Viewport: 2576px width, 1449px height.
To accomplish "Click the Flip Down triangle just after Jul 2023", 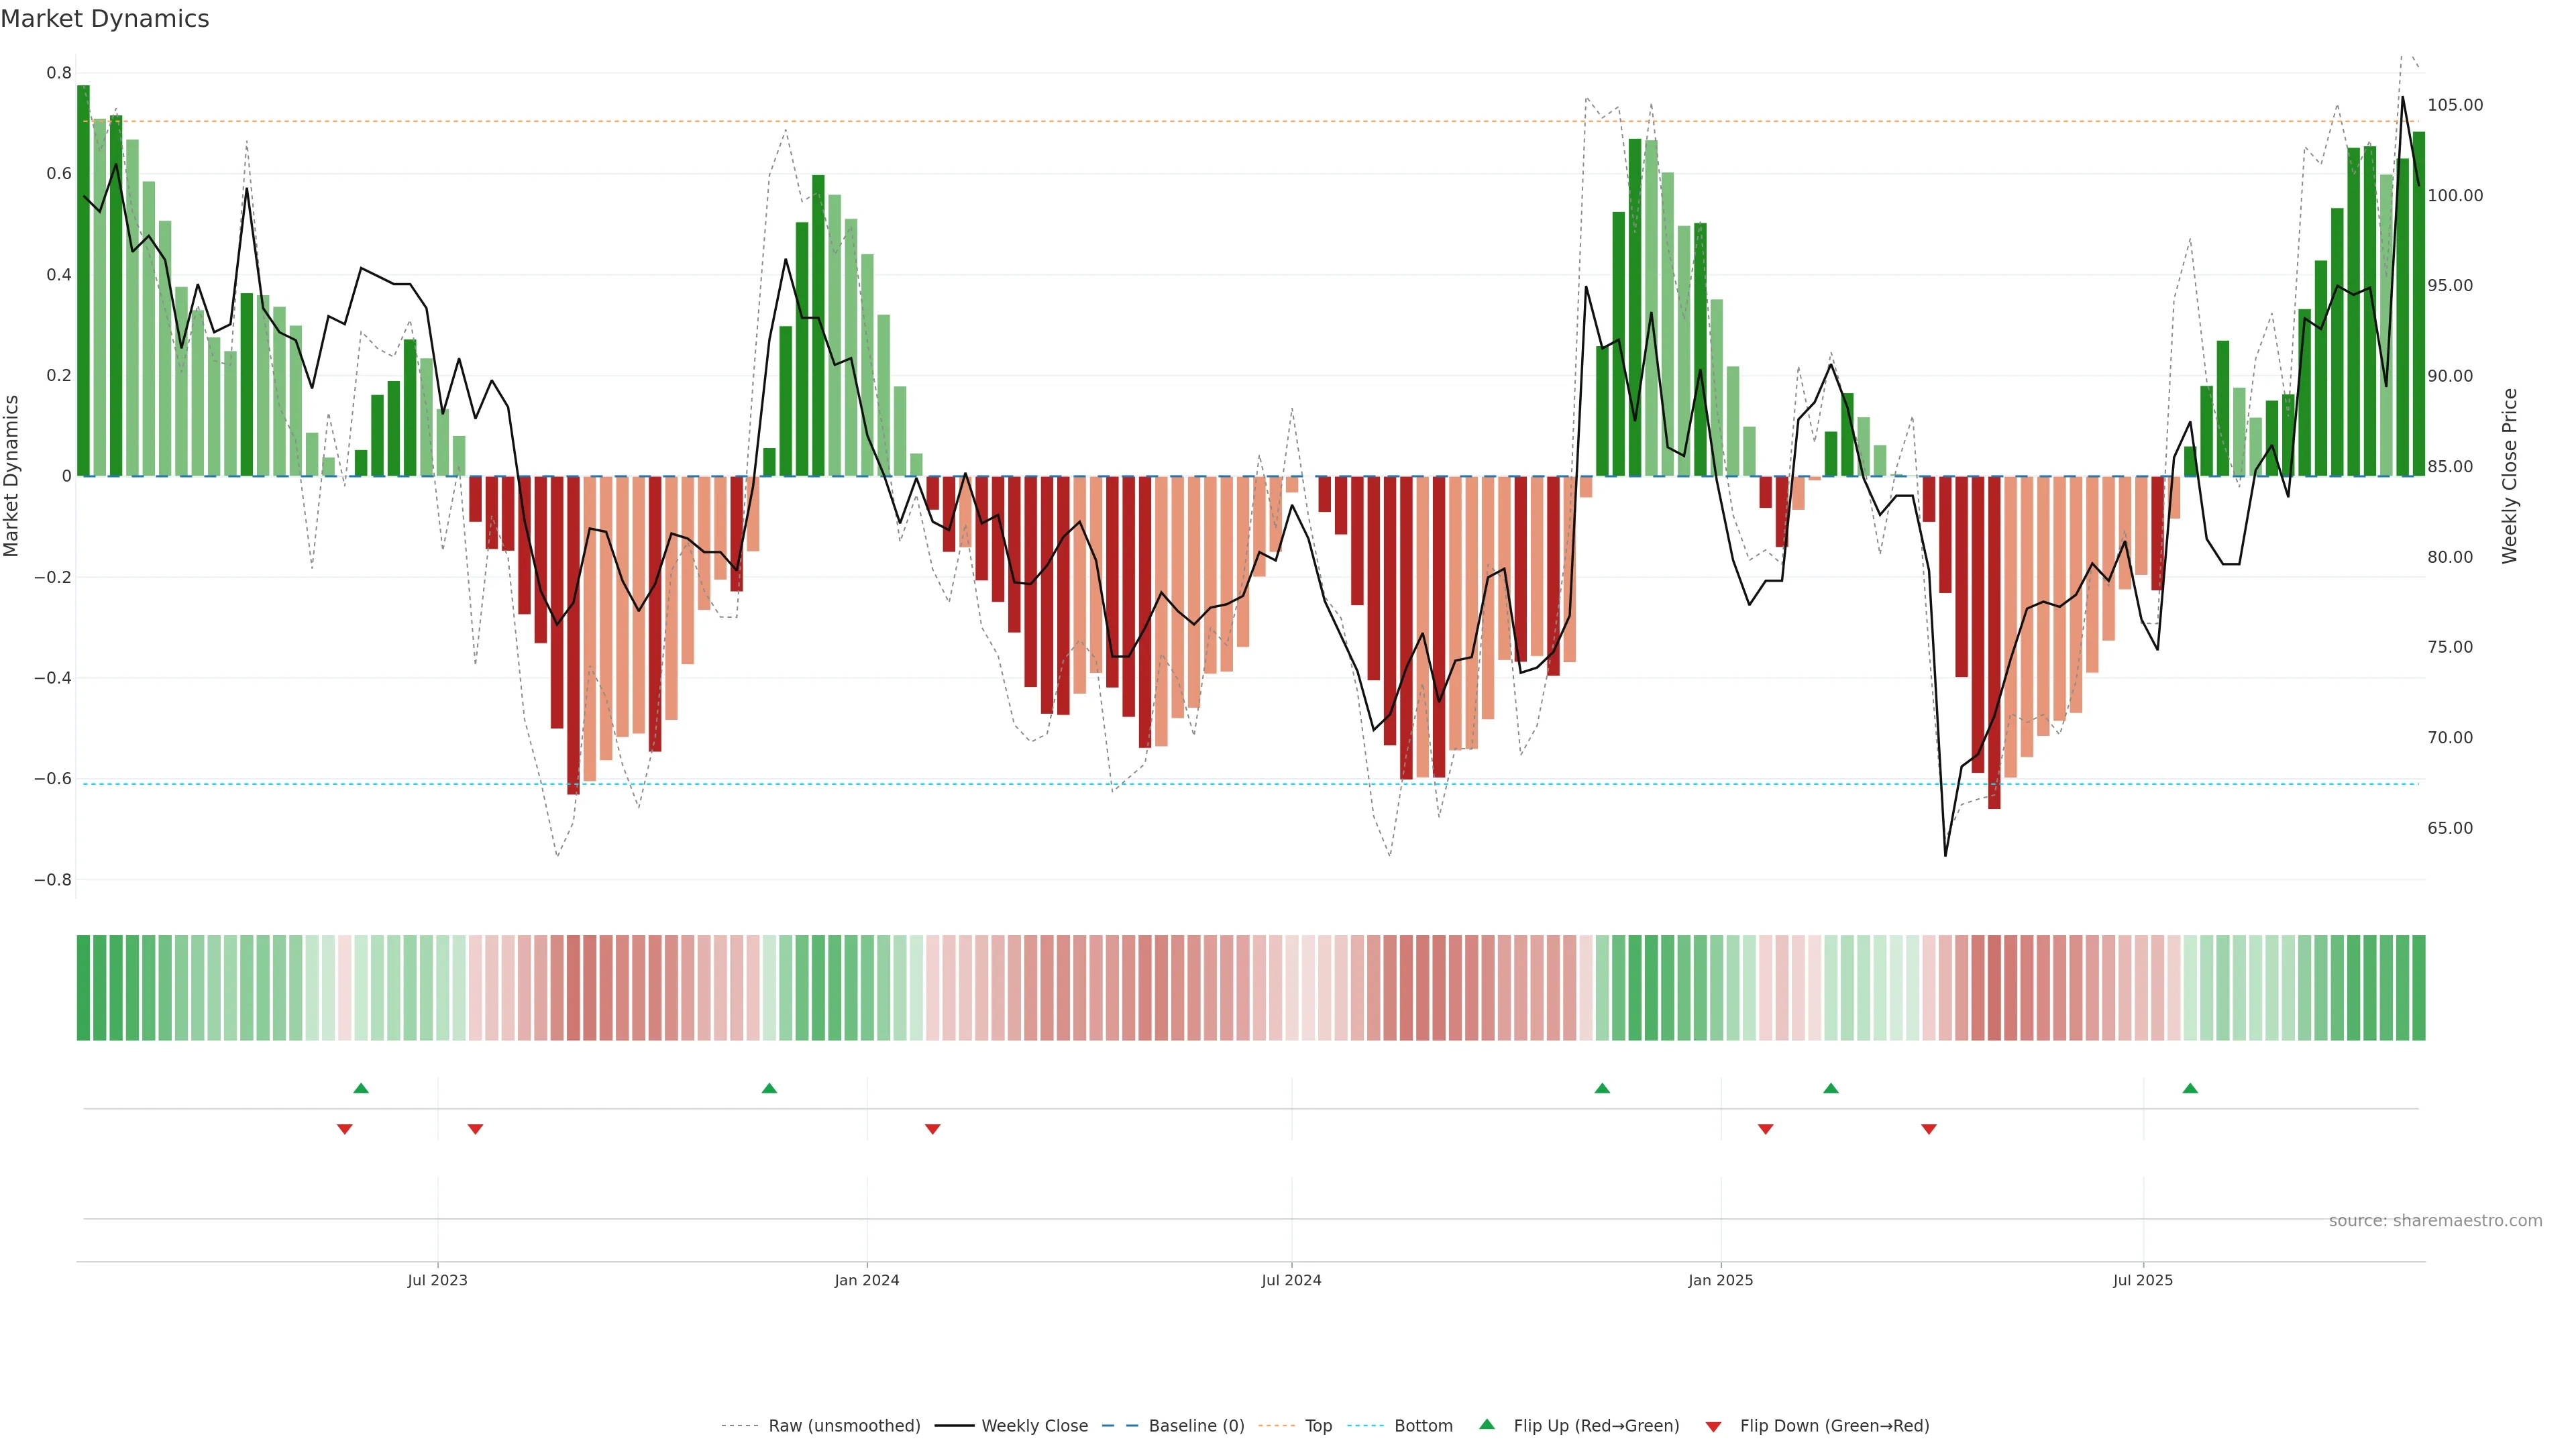I will [475, 1129].
